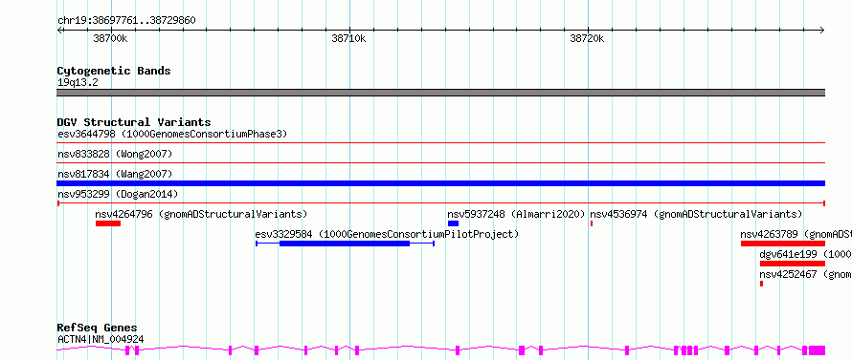Screen dimensions: 852x360
Task: Open nsv5937248 (Almarri2020) variant label
Action: tap(516, 214)
